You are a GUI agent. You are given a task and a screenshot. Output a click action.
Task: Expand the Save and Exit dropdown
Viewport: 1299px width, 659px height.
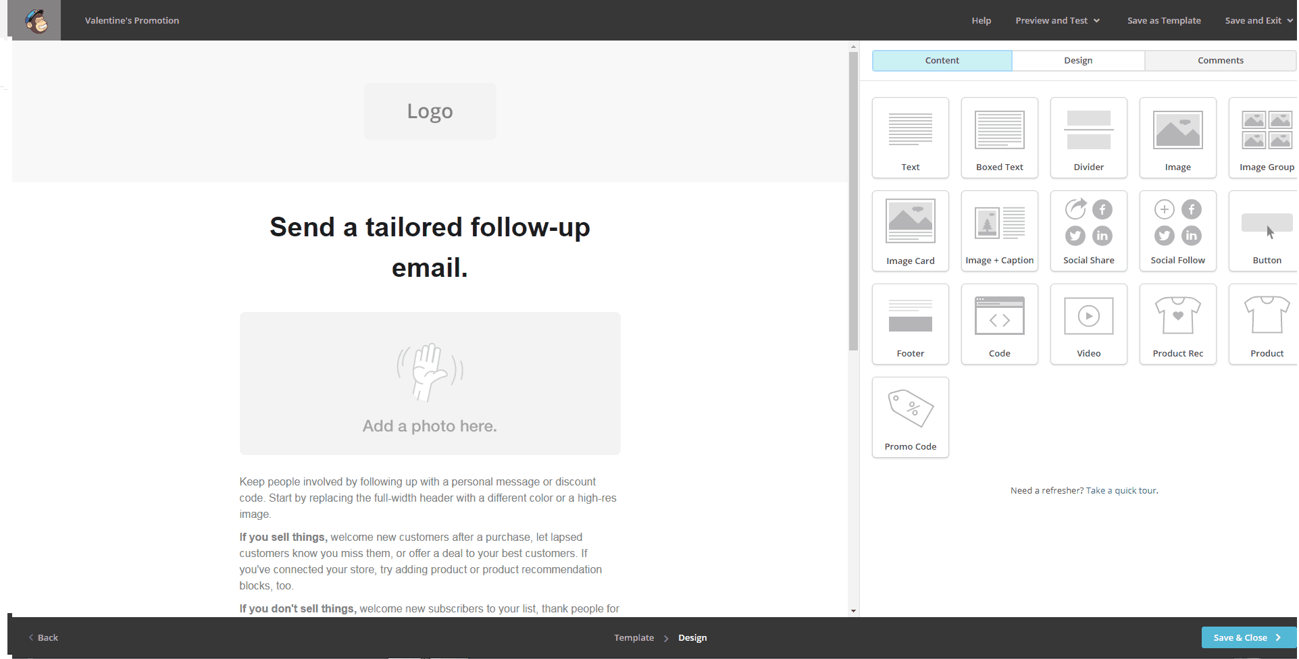1259,20
